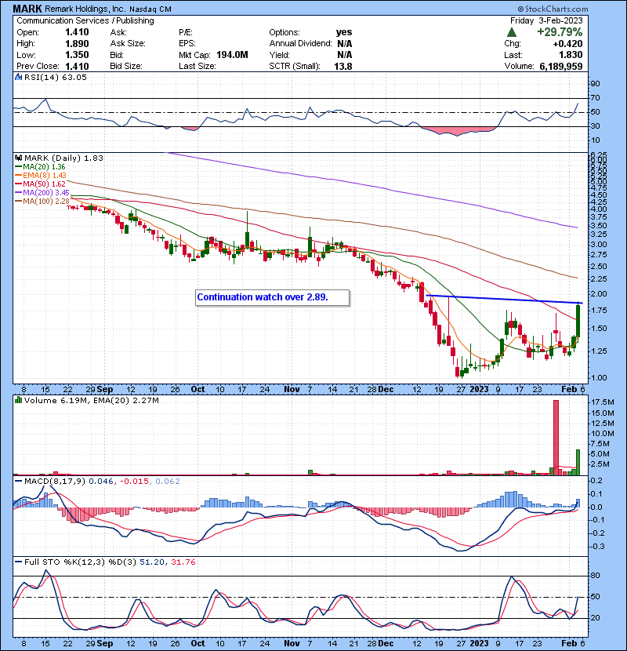Click the MACD(8,17,9) indicator label

[x=55, y=482]
